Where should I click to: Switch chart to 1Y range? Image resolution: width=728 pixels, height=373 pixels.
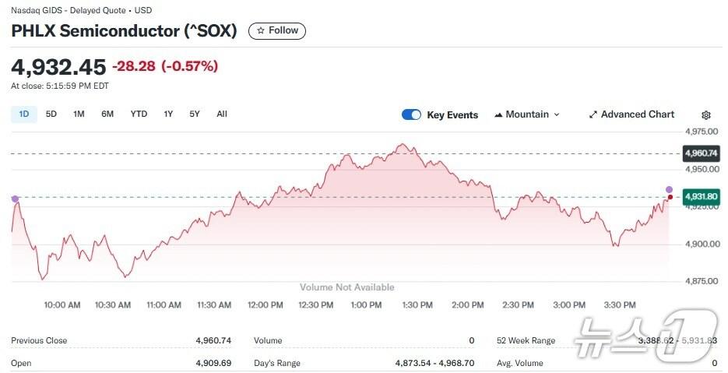pos(168,114)
